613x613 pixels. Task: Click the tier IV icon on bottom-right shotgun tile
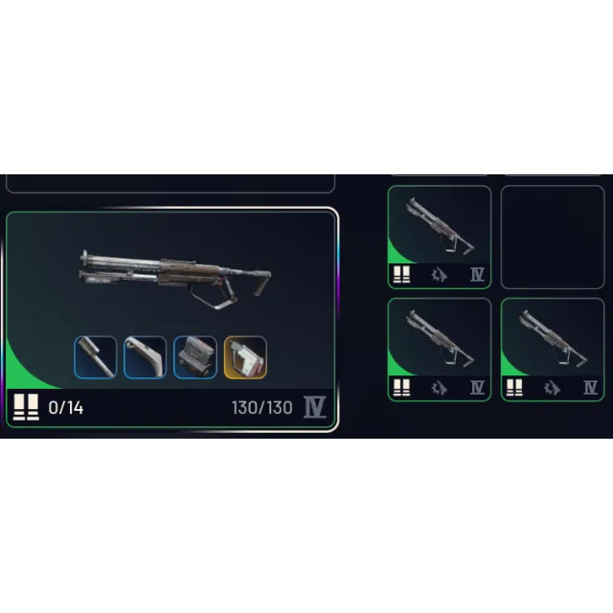coord(590,388)
